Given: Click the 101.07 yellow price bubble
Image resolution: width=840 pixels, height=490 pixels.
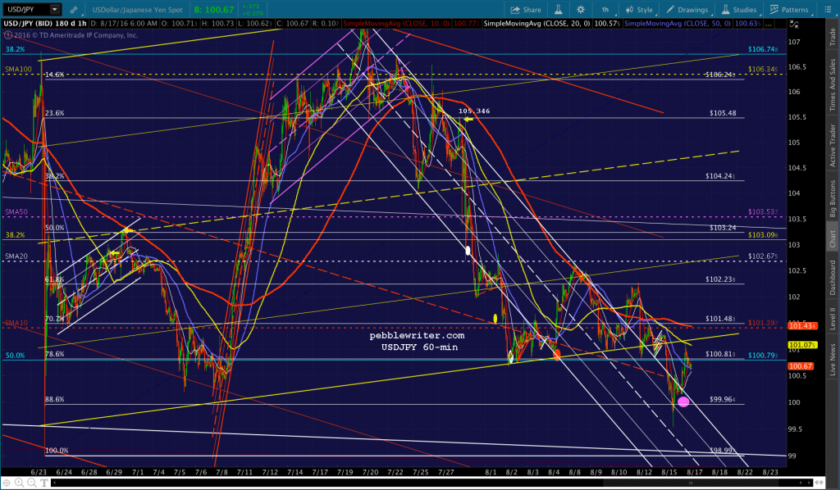Looking at the screenshot, I should click(802, 345).
